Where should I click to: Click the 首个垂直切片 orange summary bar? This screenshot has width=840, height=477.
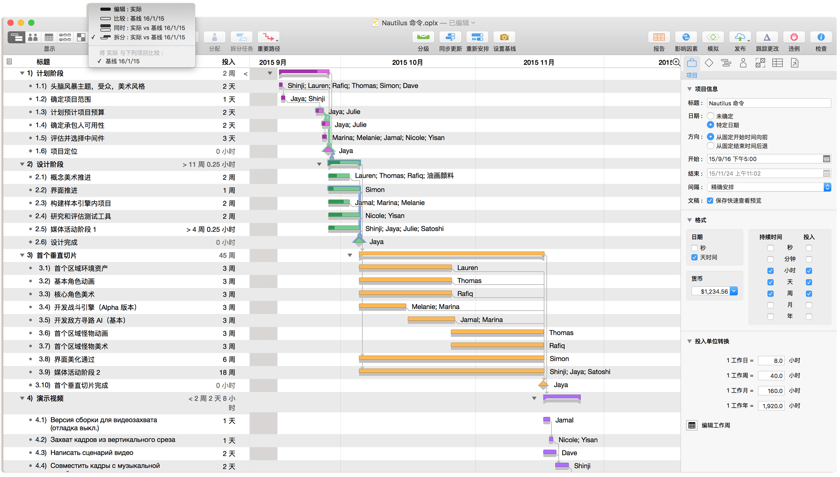coord(451,254)
